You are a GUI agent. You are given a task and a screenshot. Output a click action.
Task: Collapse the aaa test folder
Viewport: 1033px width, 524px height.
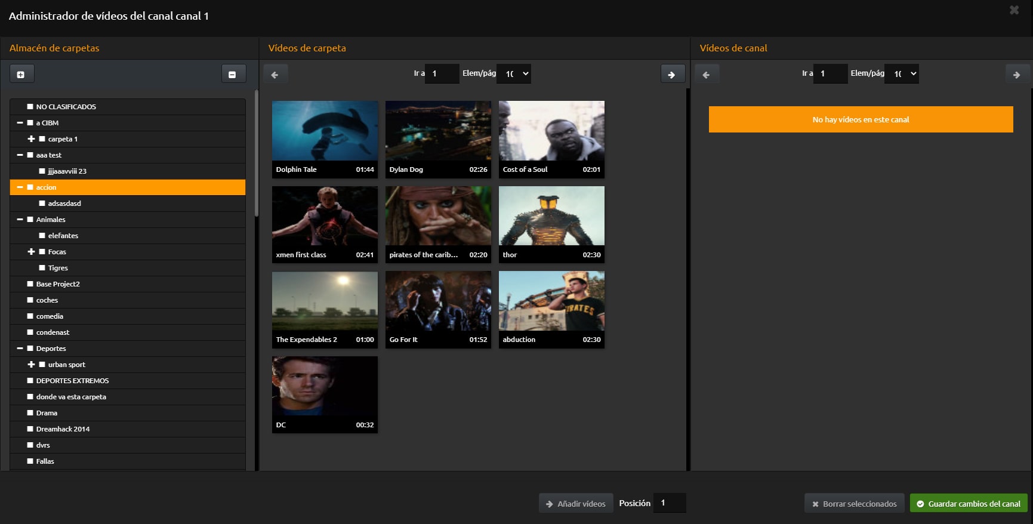tap(20, 155)
